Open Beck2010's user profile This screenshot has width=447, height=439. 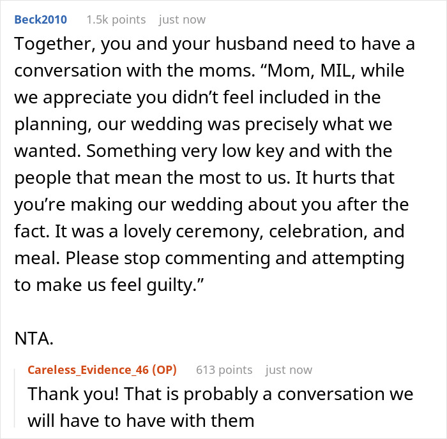pyautogui.click(x=41, y=19)
